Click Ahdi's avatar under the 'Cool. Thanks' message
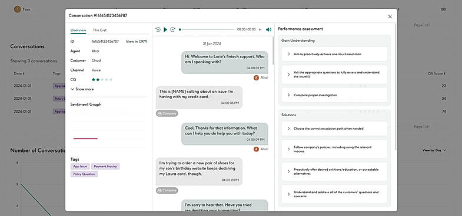 [x=256, y=149]
